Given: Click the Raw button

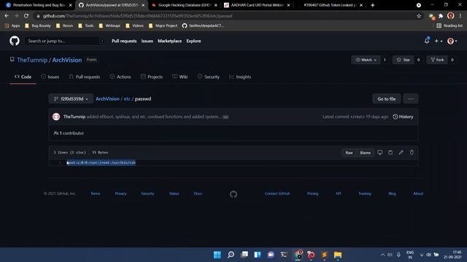Looking at the screenshot, I should (x=349, y=153).
